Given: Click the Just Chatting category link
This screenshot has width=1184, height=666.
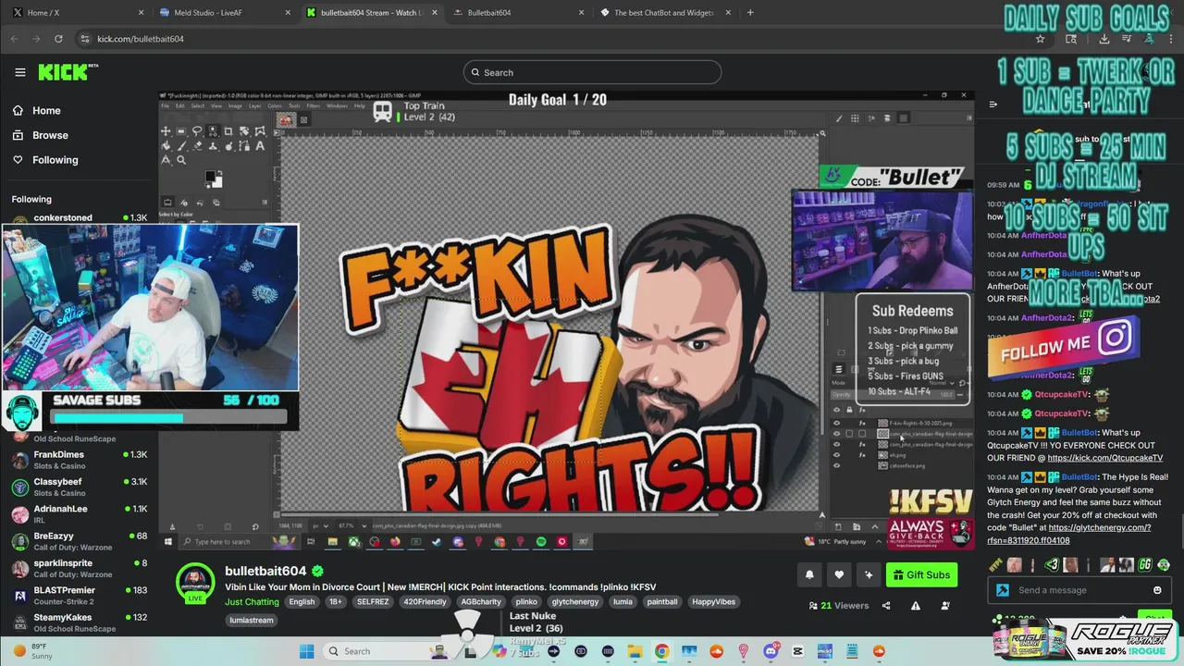Looking at the screenshot, I should pos(252,601).
